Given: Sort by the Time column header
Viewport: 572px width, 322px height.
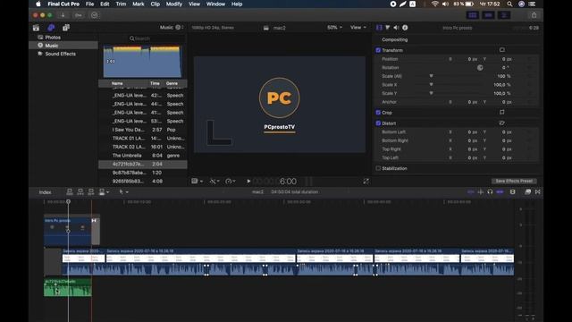Looking at the screenshot, I should [155, 83].
